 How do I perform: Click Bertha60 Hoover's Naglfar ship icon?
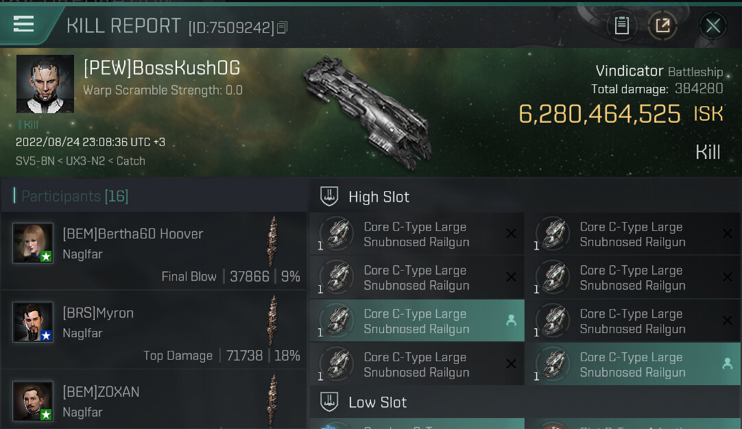272,241
